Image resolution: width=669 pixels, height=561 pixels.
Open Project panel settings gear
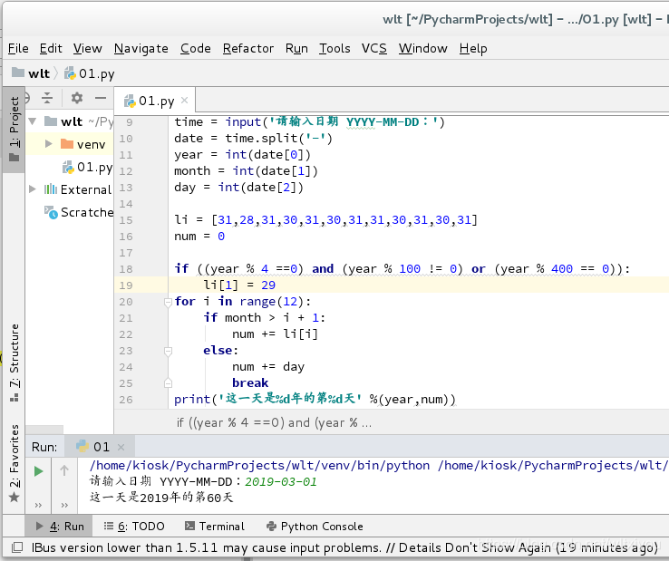tap(77, 98)
